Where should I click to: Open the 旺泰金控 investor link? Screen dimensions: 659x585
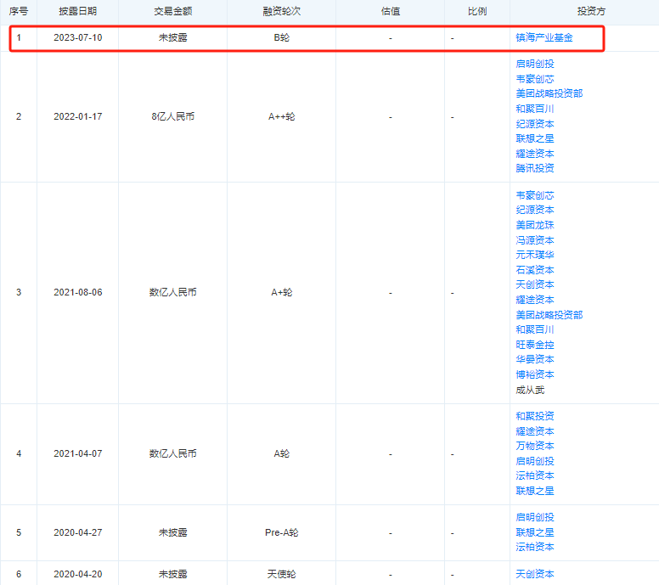coord(535,345)
